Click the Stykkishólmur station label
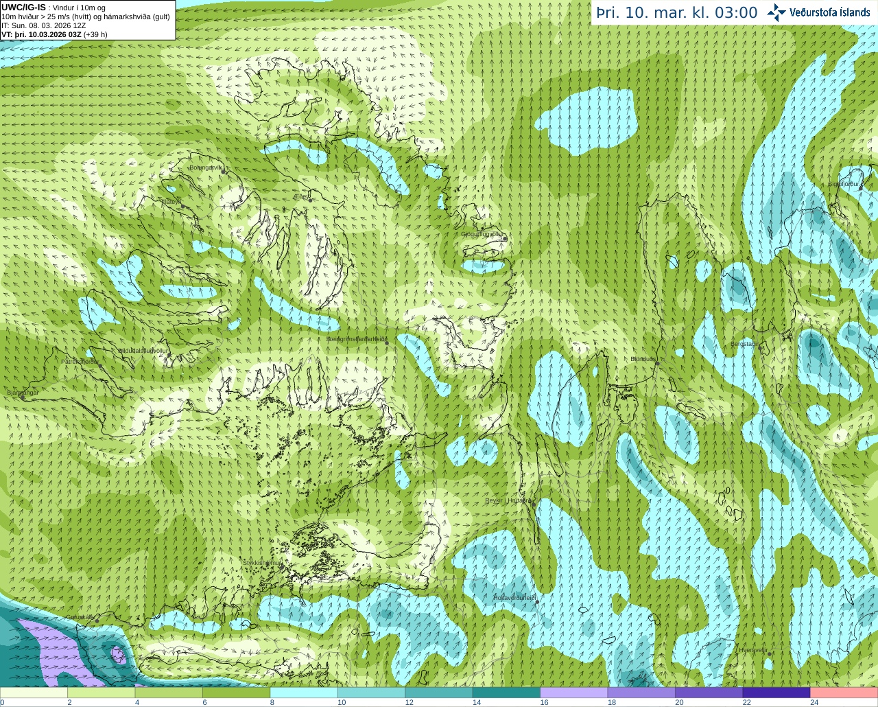This screenshot has height=707, width=878. [263, 562]
